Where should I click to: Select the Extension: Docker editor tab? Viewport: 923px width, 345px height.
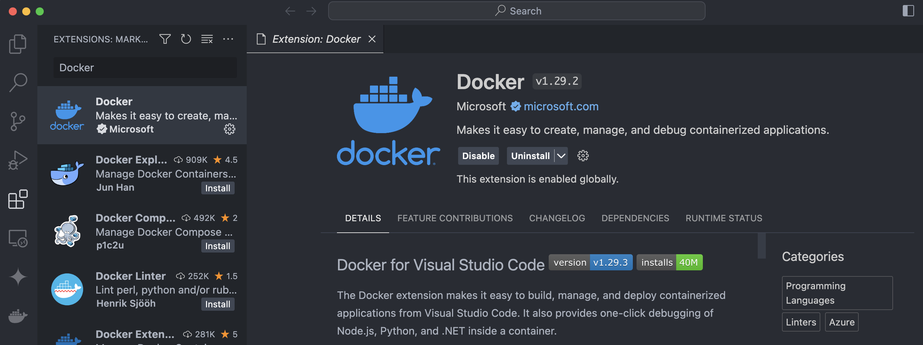[315, 39]
